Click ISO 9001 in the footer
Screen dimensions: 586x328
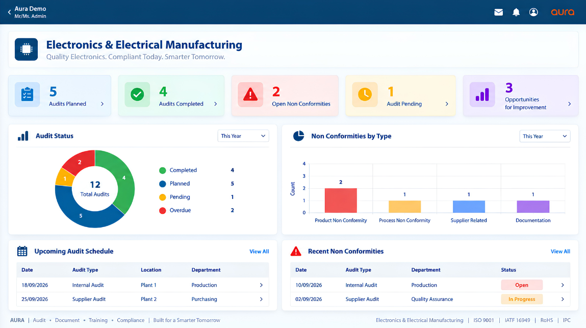(x=483, y=320)
